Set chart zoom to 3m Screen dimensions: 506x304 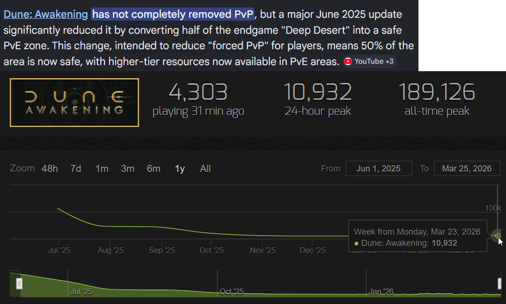coord(128,169)
